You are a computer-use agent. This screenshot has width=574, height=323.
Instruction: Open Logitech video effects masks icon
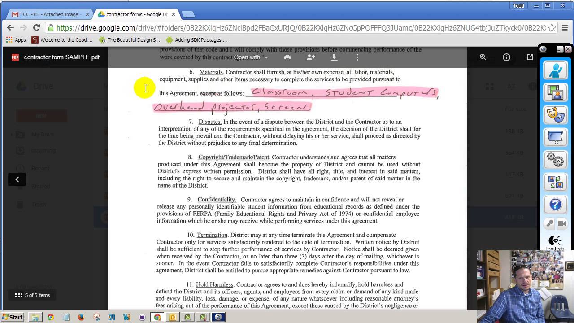click(555, 115)
